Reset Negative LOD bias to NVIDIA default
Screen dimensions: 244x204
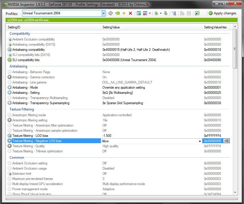[226, 141]
